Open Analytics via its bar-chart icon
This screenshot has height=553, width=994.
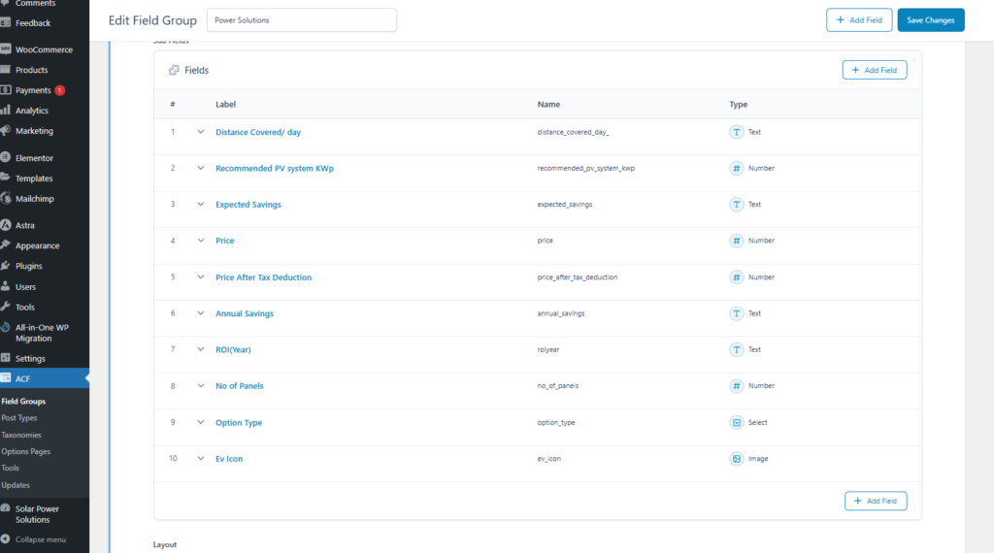click(x=6, y=111)
